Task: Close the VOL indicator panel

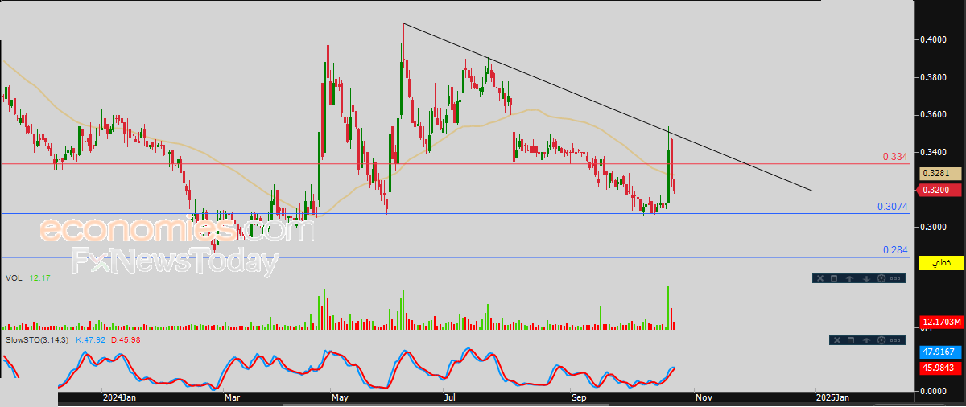Action: pos(820,278)
